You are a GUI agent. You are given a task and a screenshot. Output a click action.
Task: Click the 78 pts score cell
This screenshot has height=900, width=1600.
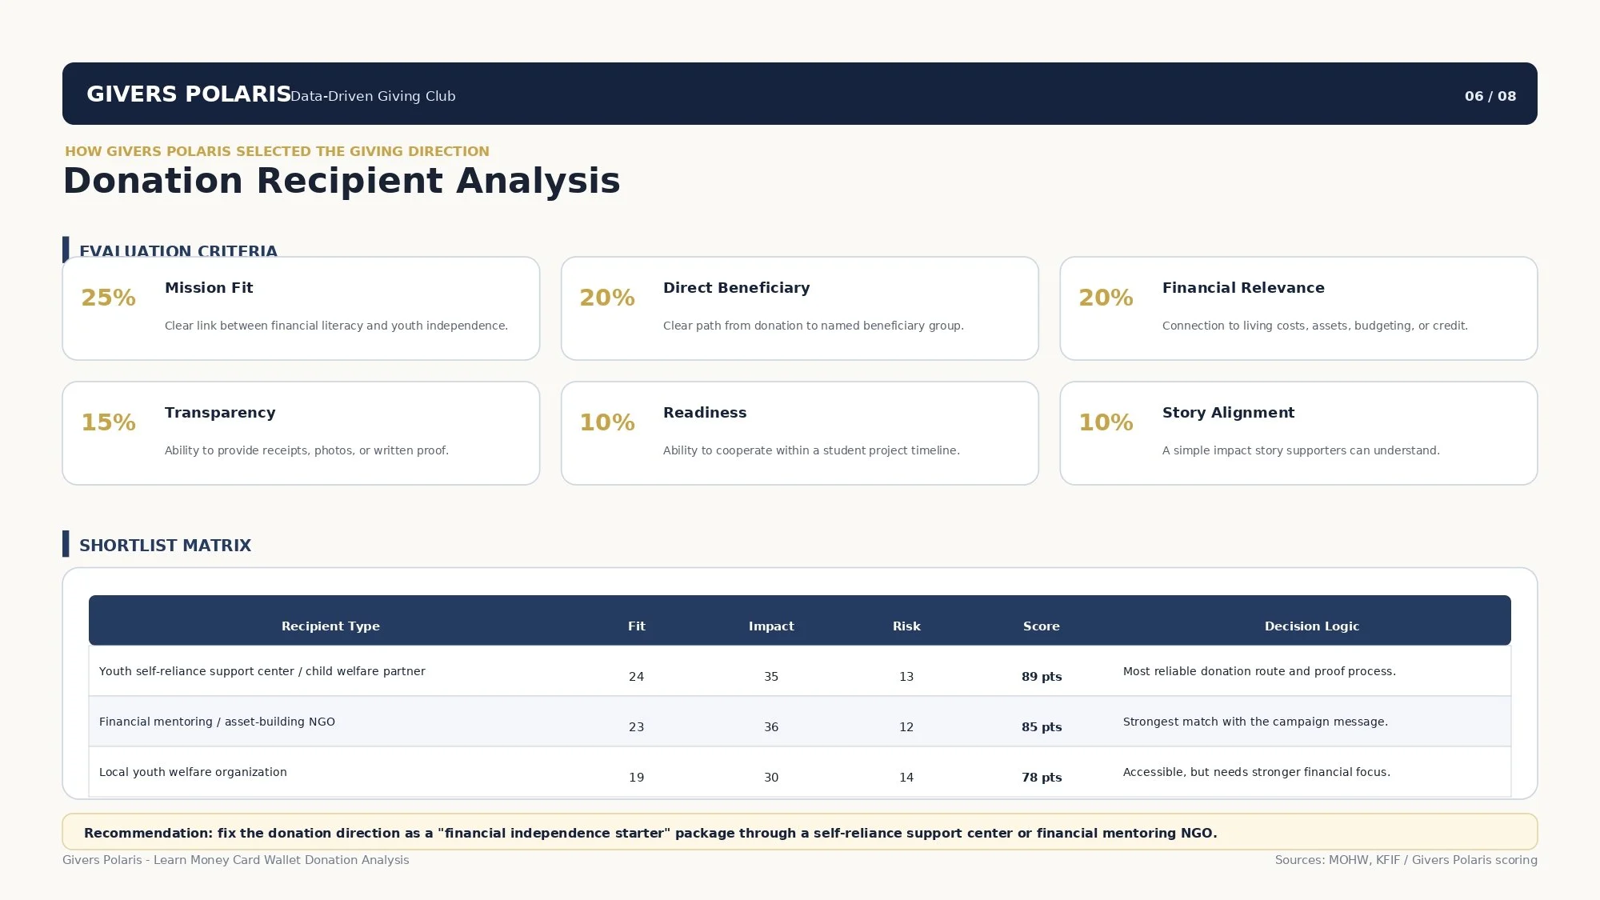(1042, 778)
